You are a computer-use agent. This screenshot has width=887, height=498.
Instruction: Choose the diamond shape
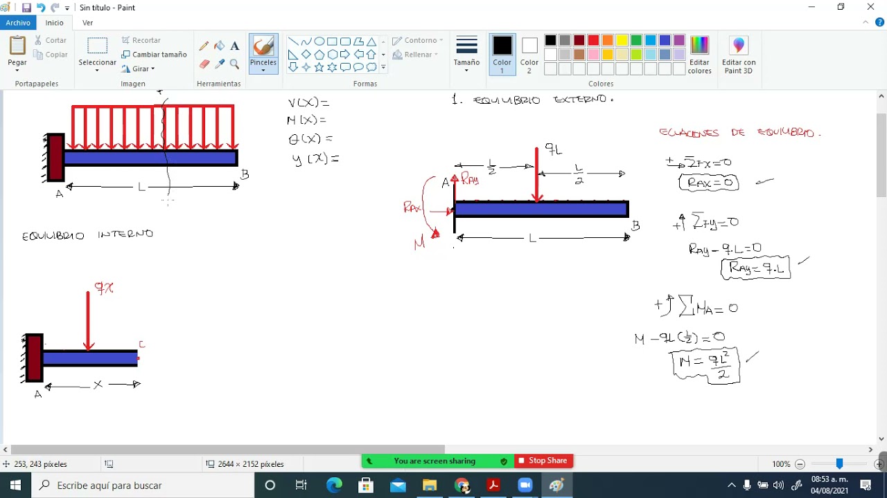pos(306,55)
